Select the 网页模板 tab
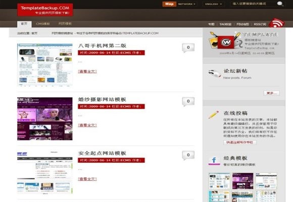The height and width of the screenshot is (202, 293). tap(65, 24)
